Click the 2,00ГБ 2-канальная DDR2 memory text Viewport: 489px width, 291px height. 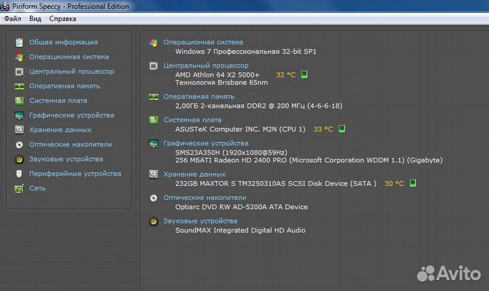pos(259,106)
